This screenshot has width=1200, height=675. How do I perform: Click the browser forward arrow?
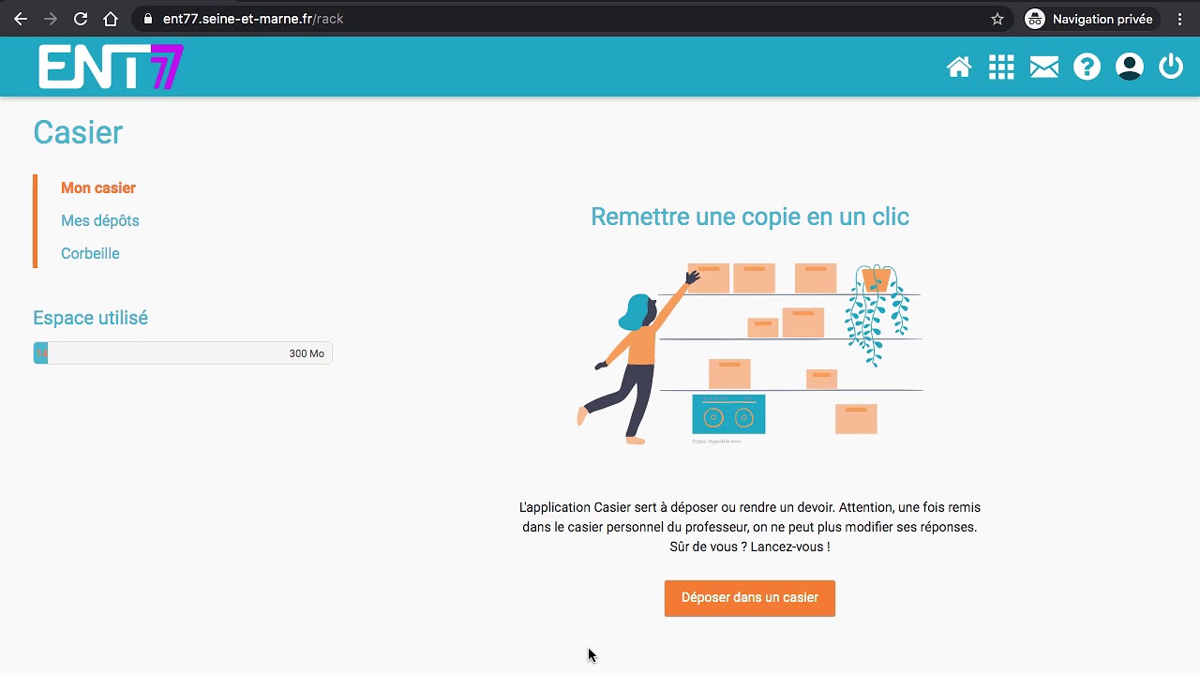pos(51,19)
